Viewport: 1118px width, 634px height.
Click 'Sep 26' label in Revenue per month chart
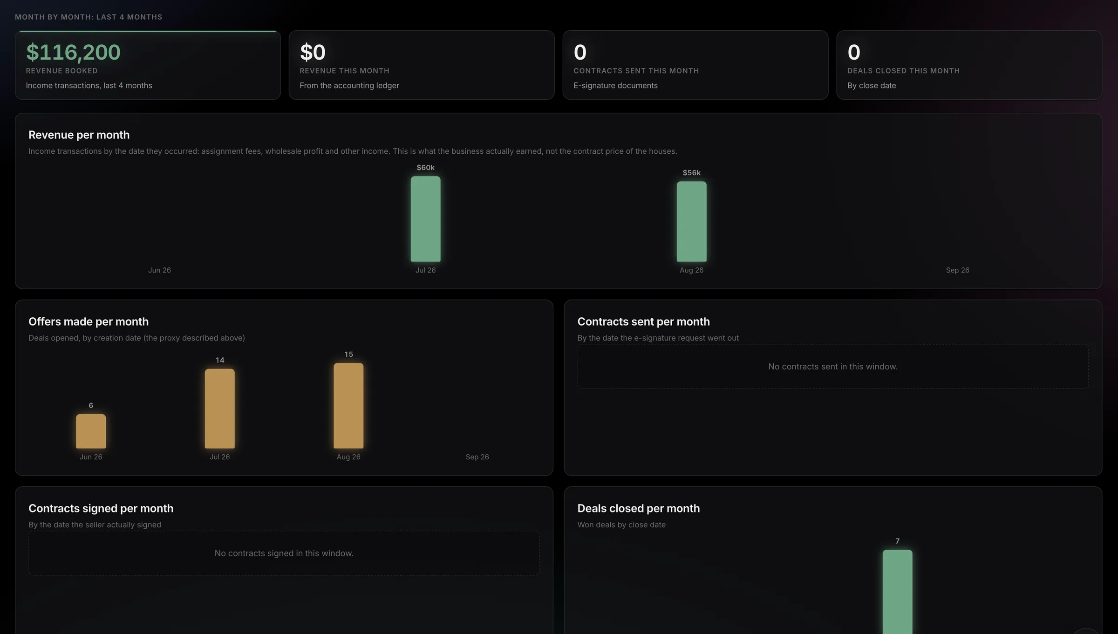[x=958, y=270]
